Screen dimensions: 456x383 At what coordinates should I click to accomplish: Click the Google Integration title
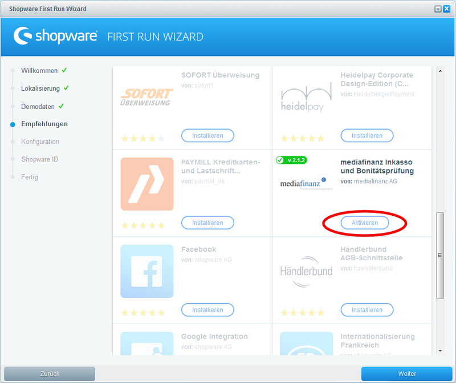(215, 336)
